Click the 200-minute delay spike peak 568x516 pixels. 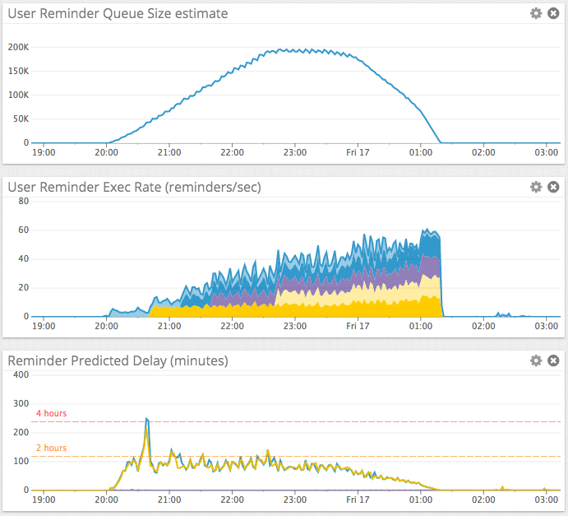point(146,419)
